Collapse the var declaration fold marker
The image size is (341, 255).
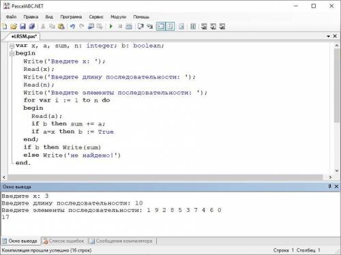point(12,46)
